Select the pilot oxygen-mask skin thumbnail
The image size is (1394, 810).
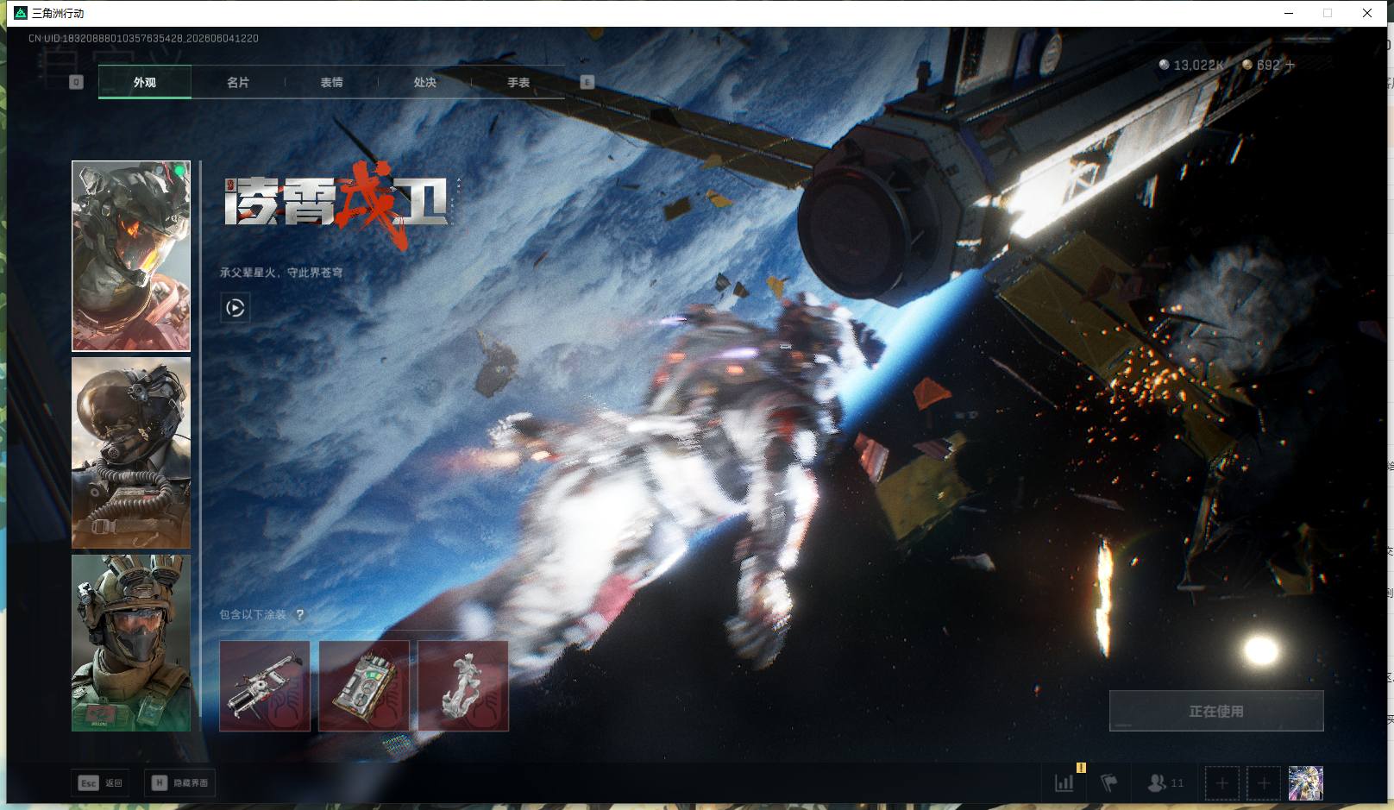(131, 453)
